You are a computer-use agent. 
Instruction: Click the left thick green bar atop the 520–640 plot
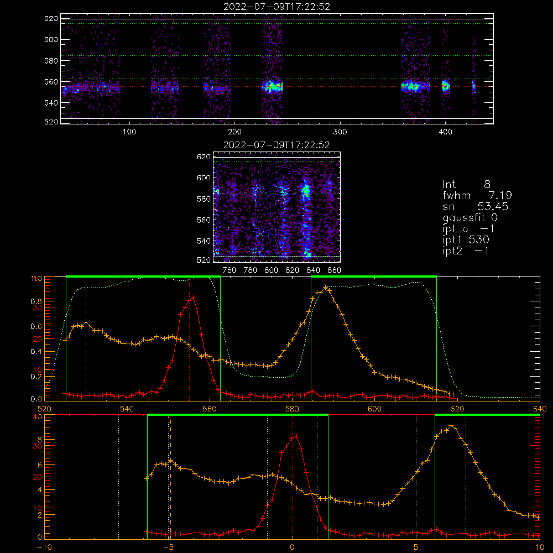pyautogui.click(x=143, y=277)
